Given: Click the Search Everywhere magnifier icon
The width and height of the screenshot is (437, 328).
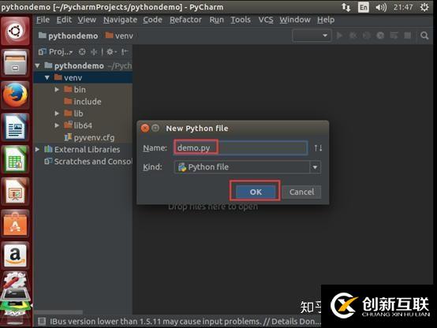Looking at the screenshot, I should pyautogui.click(x=424, y=35).
